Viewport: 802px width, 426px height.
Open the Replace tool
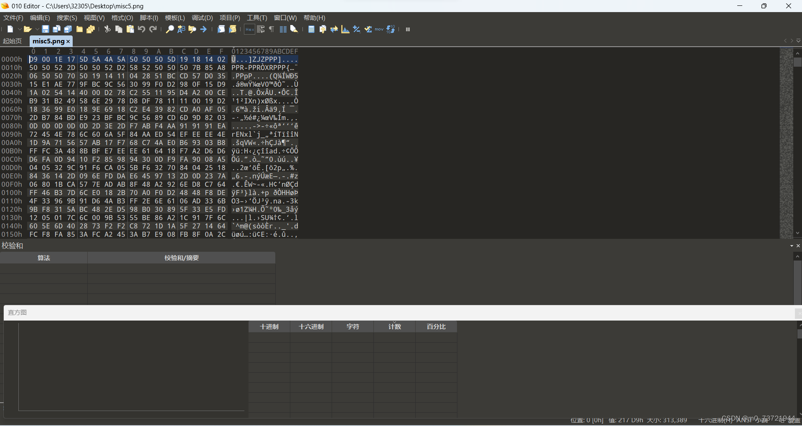[180, 29]
